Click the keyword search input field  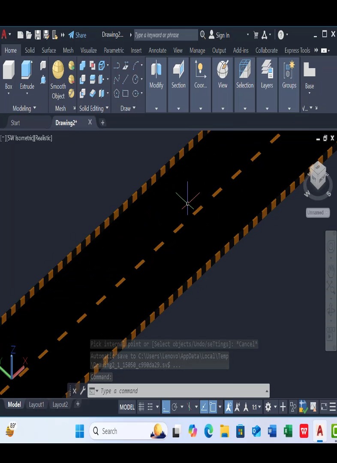166,35
